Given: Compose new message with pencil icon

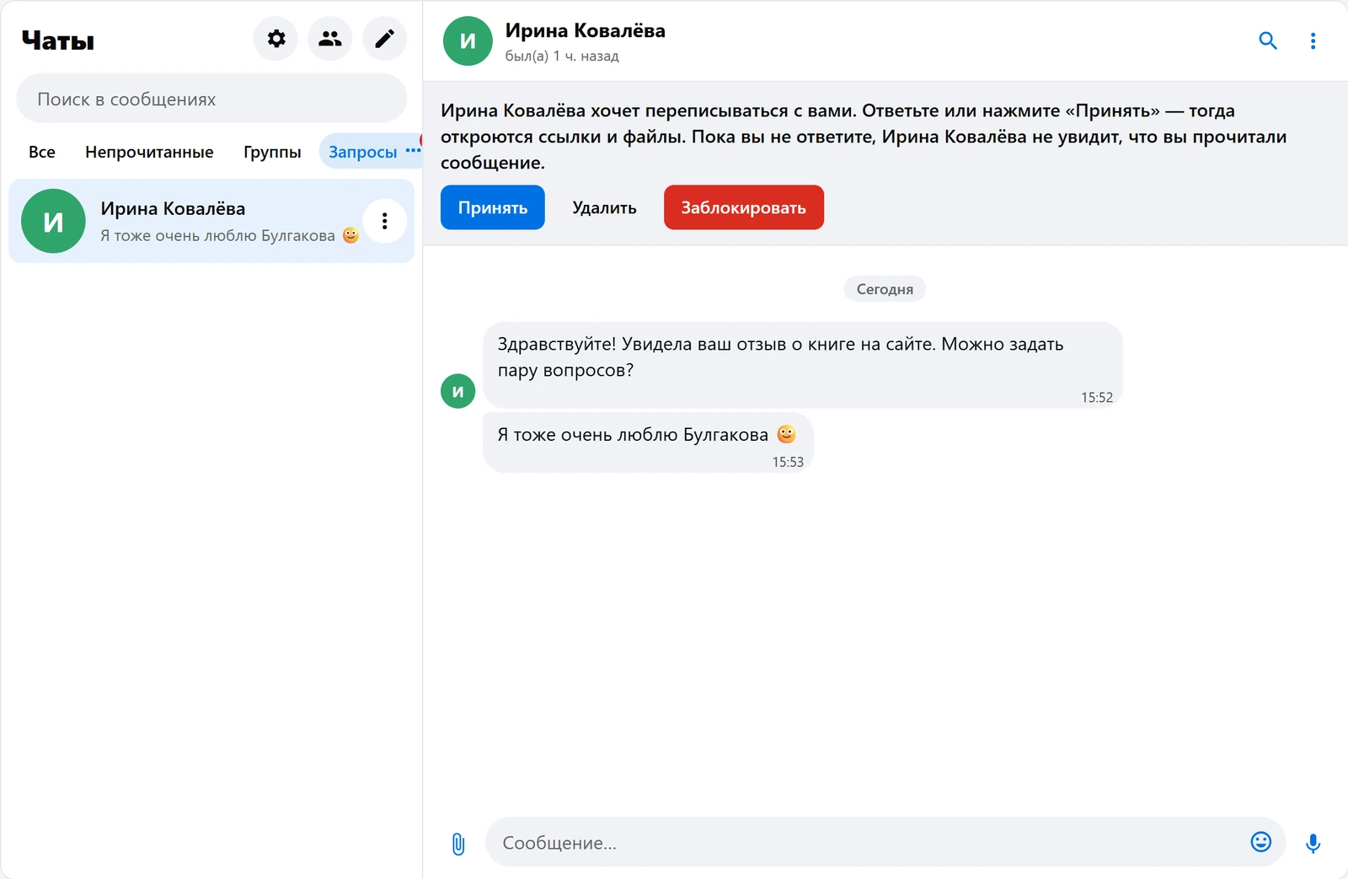Looking at the screenshot, I should pyautogui.click(x=384, y=39).
